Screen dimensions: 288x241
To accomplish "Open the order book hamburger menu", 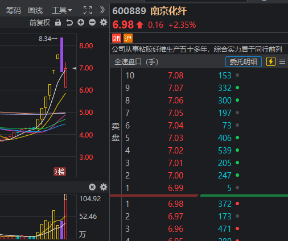I will coord(282,62).
